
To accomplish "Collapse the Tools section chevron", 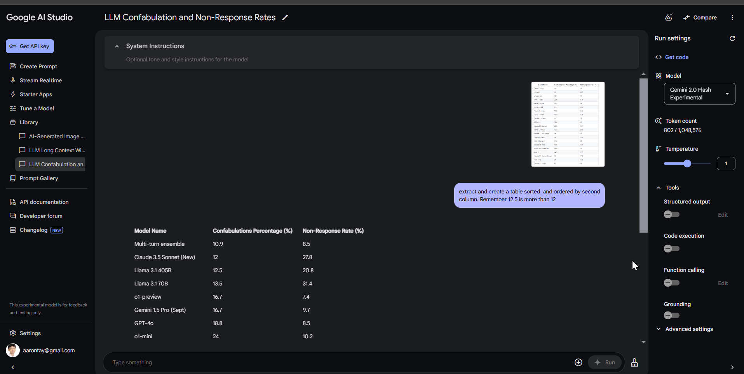I will 659,188.
